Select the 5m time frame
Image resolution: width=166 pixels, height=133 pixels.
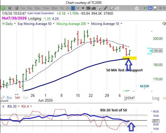point(30,8)
